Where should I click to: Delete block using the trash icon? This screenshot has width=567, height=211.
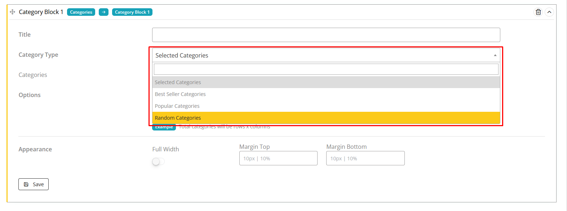pos(538,12)
